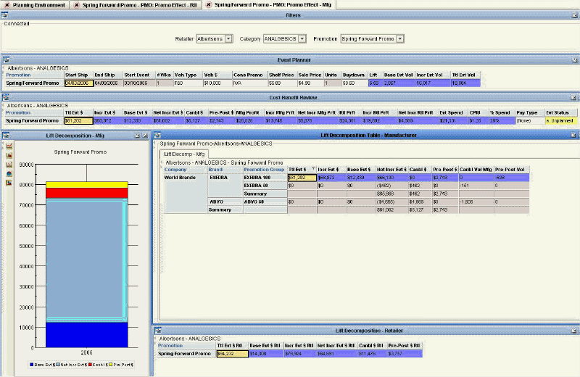Click the Sale Price cell showing $4.99
The width and height of the screenshot is (580, 377).
tap(310, 83)
